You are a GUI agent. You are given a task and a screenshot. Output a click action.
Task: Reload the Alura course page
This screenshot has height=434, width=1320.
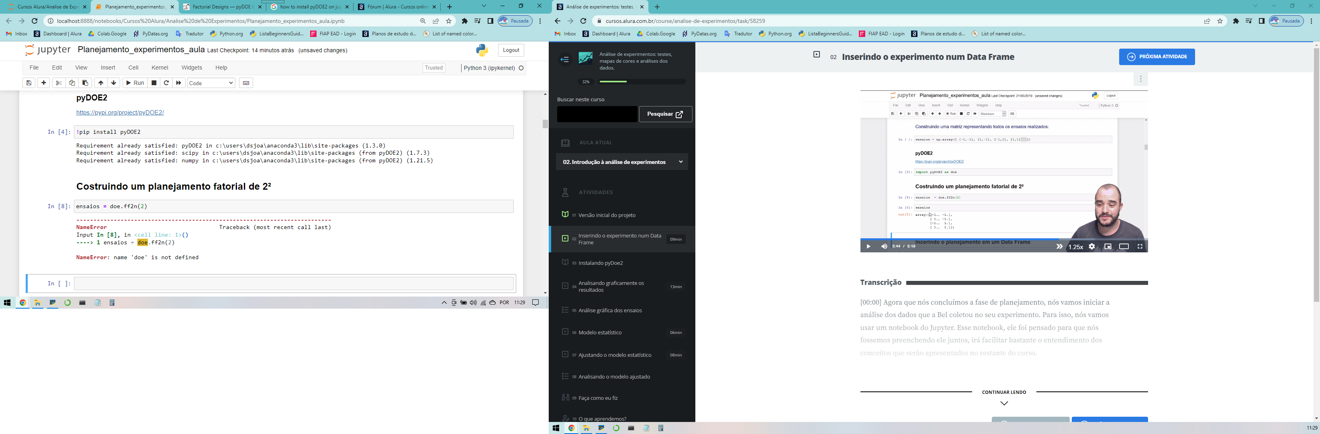tap(583, 21)
